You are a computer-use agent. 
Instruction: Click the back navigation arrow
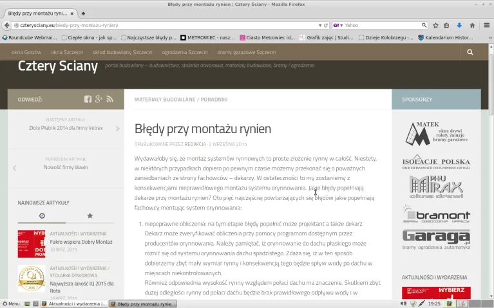pyautogui.click(x=6, y=25)
